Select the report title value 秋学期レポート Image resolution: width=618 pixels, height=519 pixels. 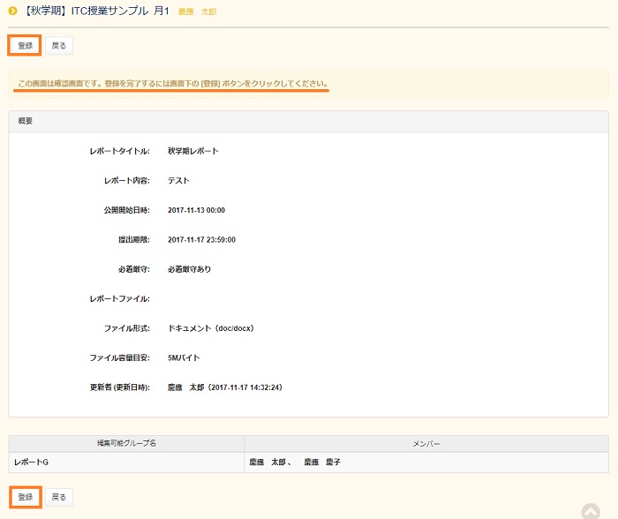(x=193, y=151)
